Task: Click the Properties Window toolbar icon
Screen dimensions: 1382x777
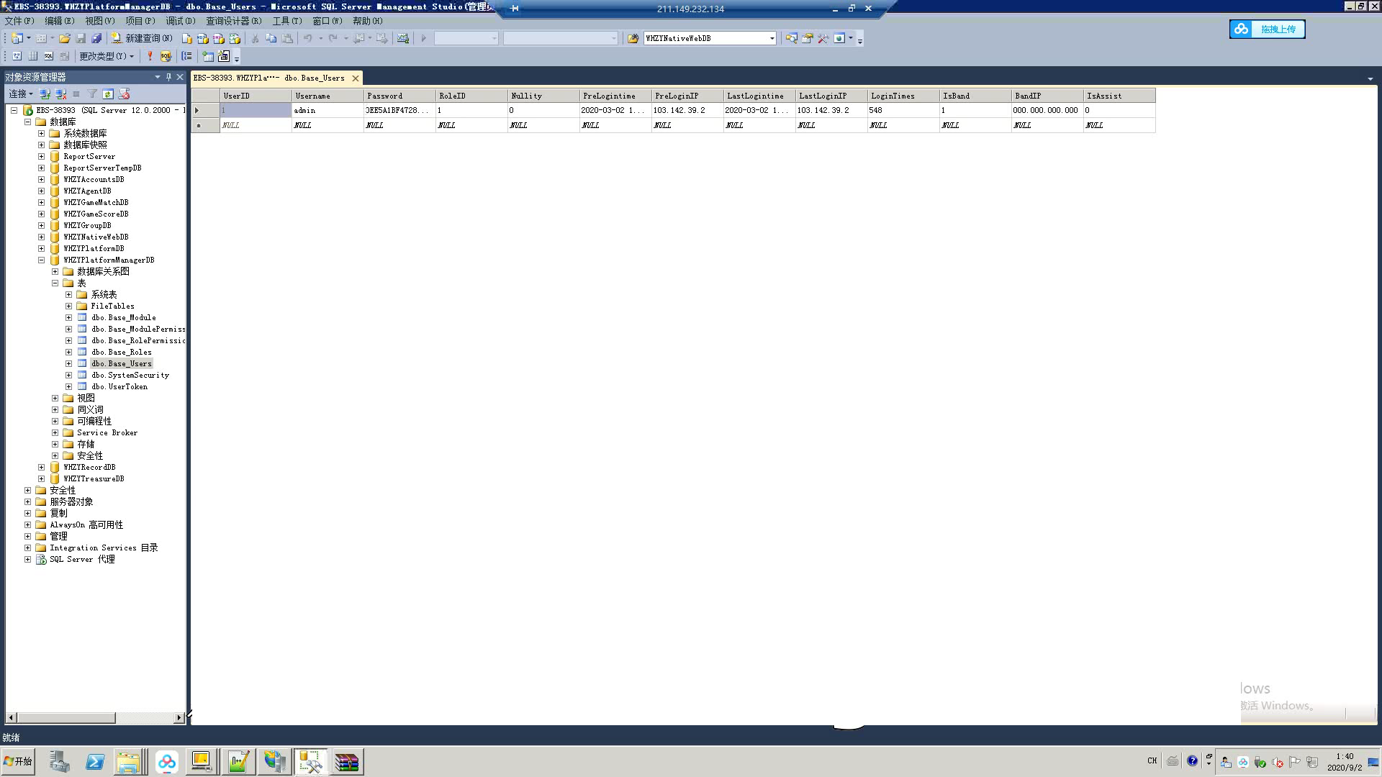Action: click(807, 38)
